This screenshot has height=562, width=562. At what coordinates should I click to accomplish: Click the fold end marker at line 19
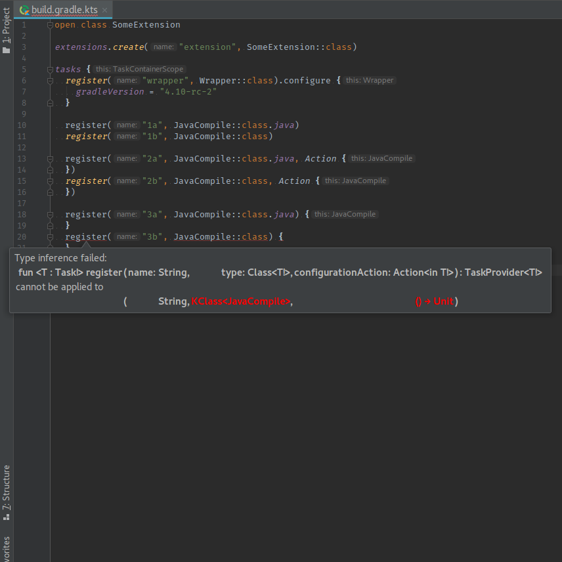tap(50, 226)
